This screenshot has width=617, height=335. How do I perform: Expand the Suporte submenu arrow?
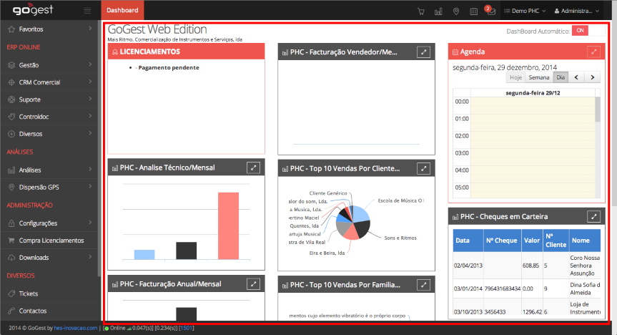90,99
